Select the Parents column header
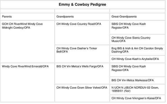Screen dimensions: 167x104 click(x=7, y=16)
